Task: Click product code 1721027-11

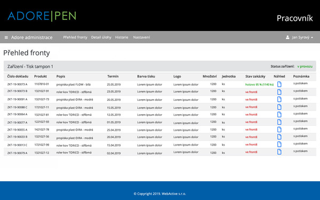Action: pyautogui.click(x=42, y=107)
